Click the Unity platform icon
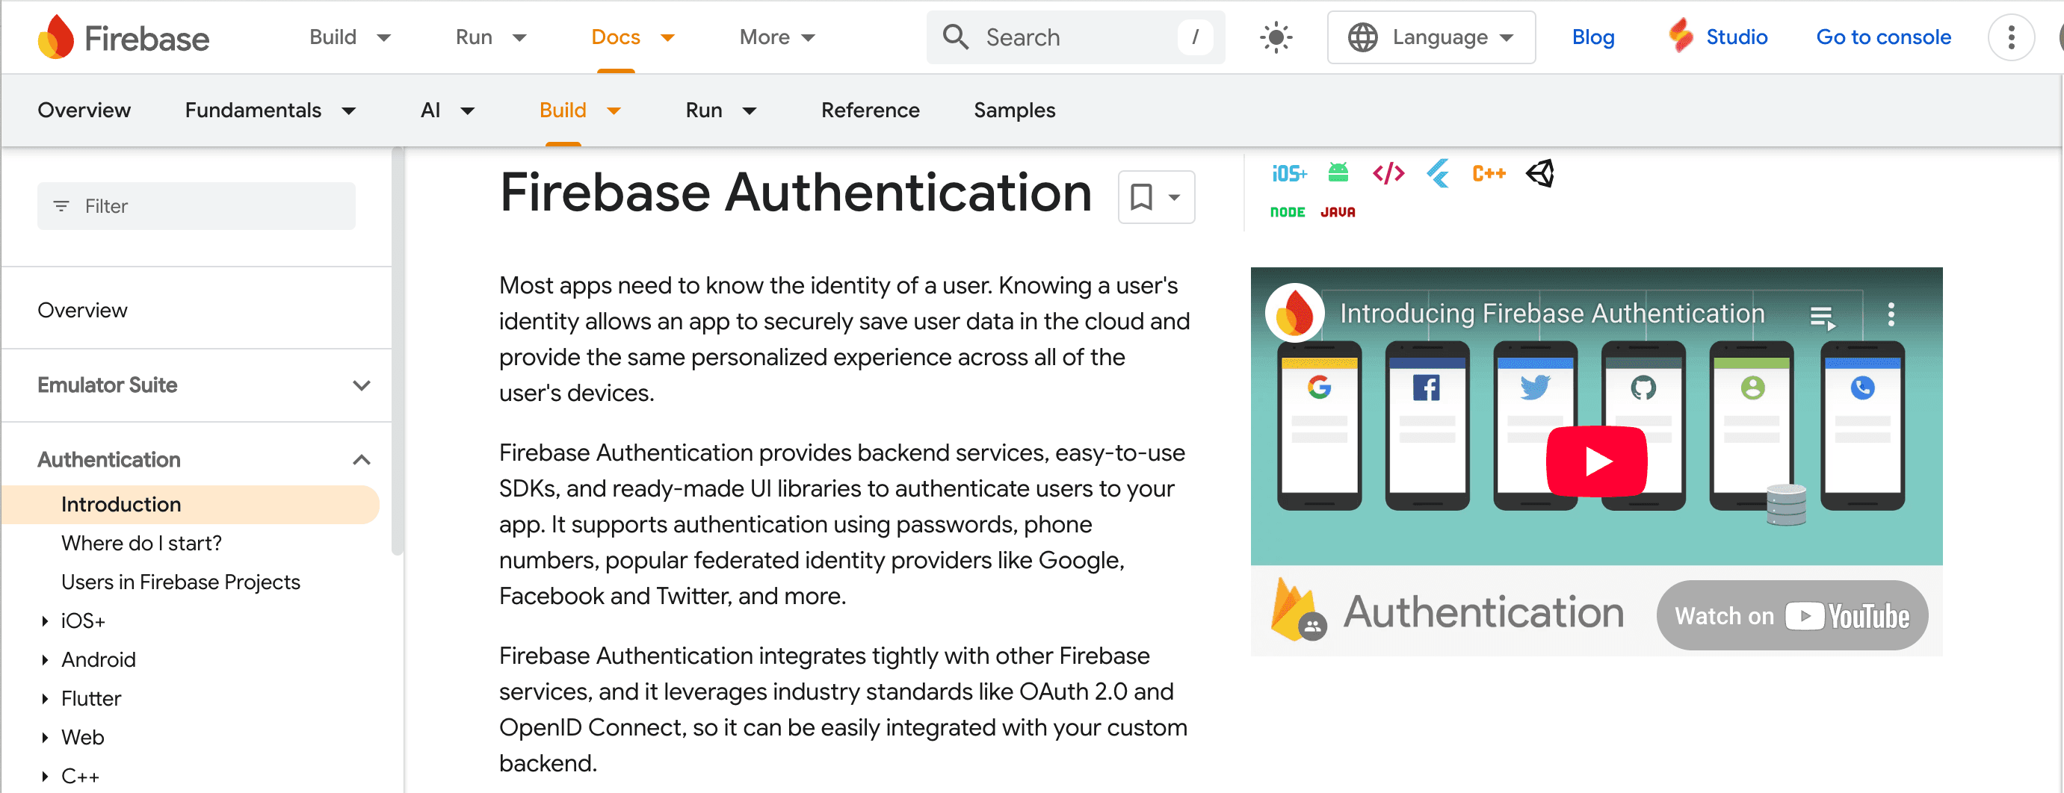The height and width of the screenshot is (793, 2064). pos(1540,173)
